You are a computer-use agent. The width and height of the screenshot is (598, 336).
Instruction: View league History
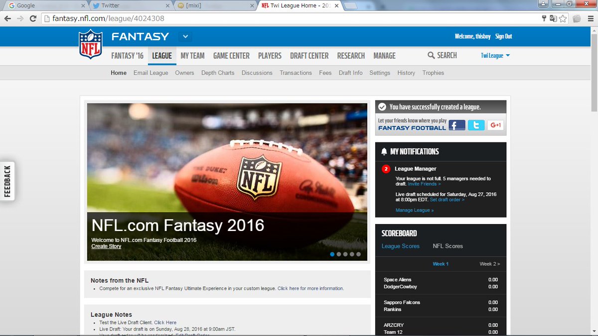click(x=406, y=73)
